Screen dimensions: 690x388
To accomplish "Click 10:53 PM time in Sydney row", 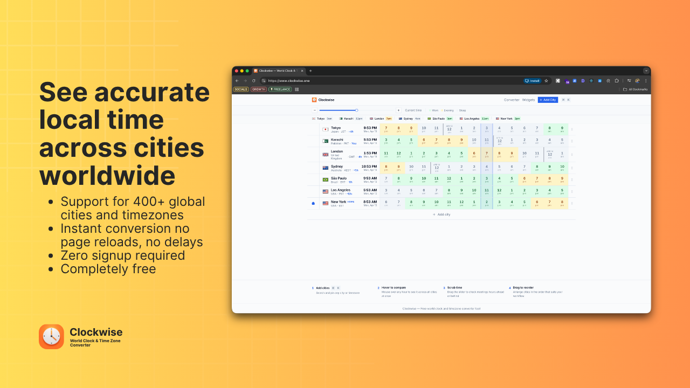I will [369, 166].
